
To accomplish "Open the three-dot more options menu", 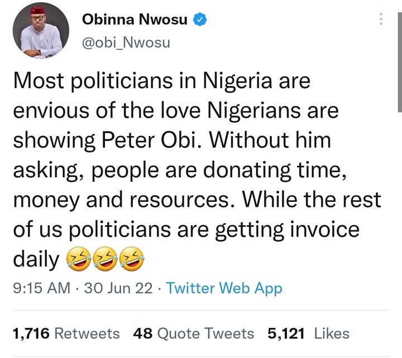I will coord(381,20).
